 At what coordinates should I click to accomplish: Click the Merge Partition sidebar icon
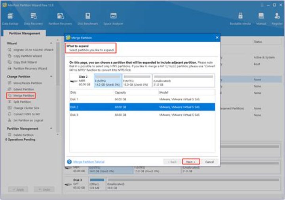pos(9,96)
